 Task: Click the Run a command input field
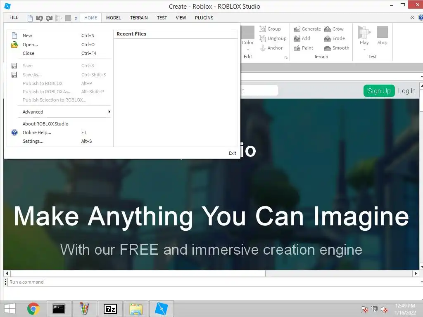[x=213, y=282]
